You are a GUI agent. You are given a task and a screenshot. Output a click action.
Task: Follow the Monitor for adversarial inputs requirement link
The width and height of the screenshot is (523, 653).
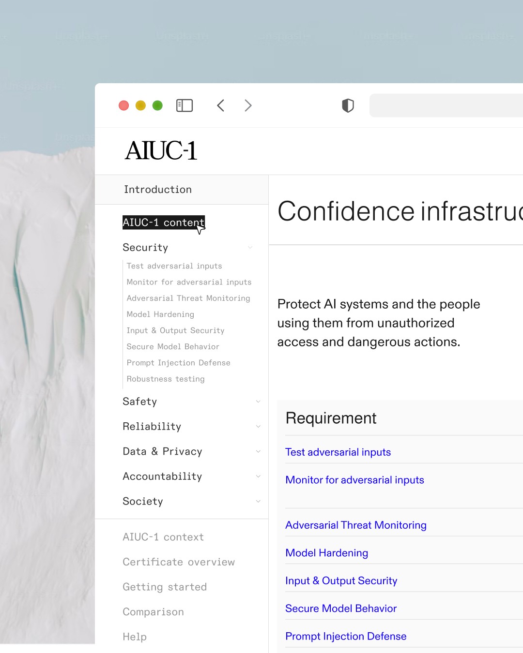point(355,480)
